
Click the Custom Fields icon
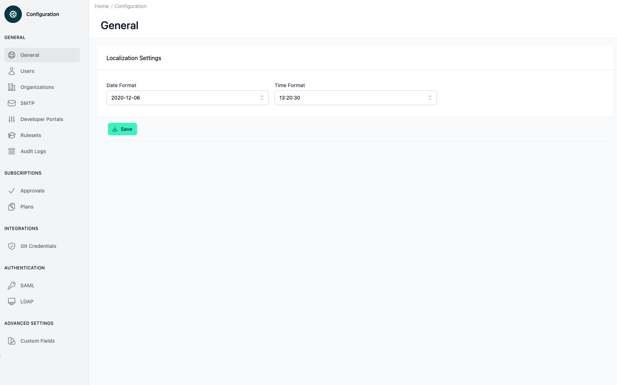click(11, 341)
